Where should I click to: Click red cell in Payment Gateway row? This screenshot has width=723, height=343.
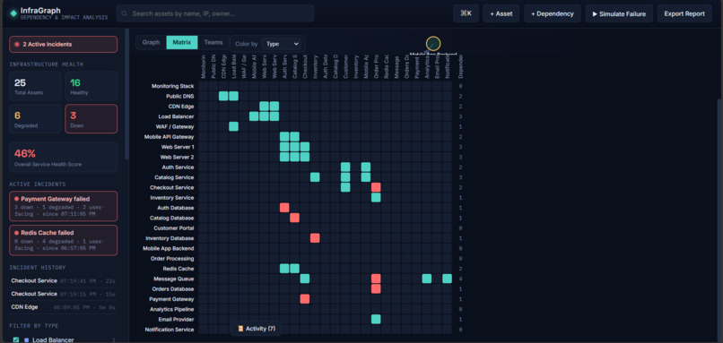click(305, 299)
